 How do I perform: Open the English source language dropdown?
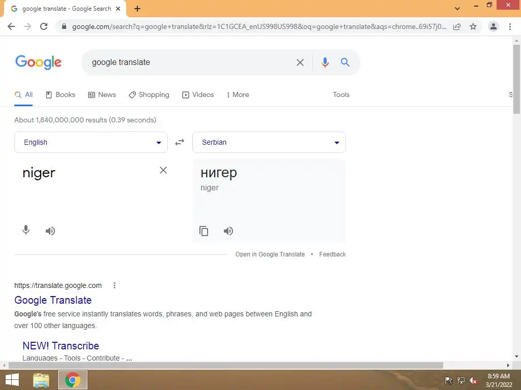click(91, 142)
